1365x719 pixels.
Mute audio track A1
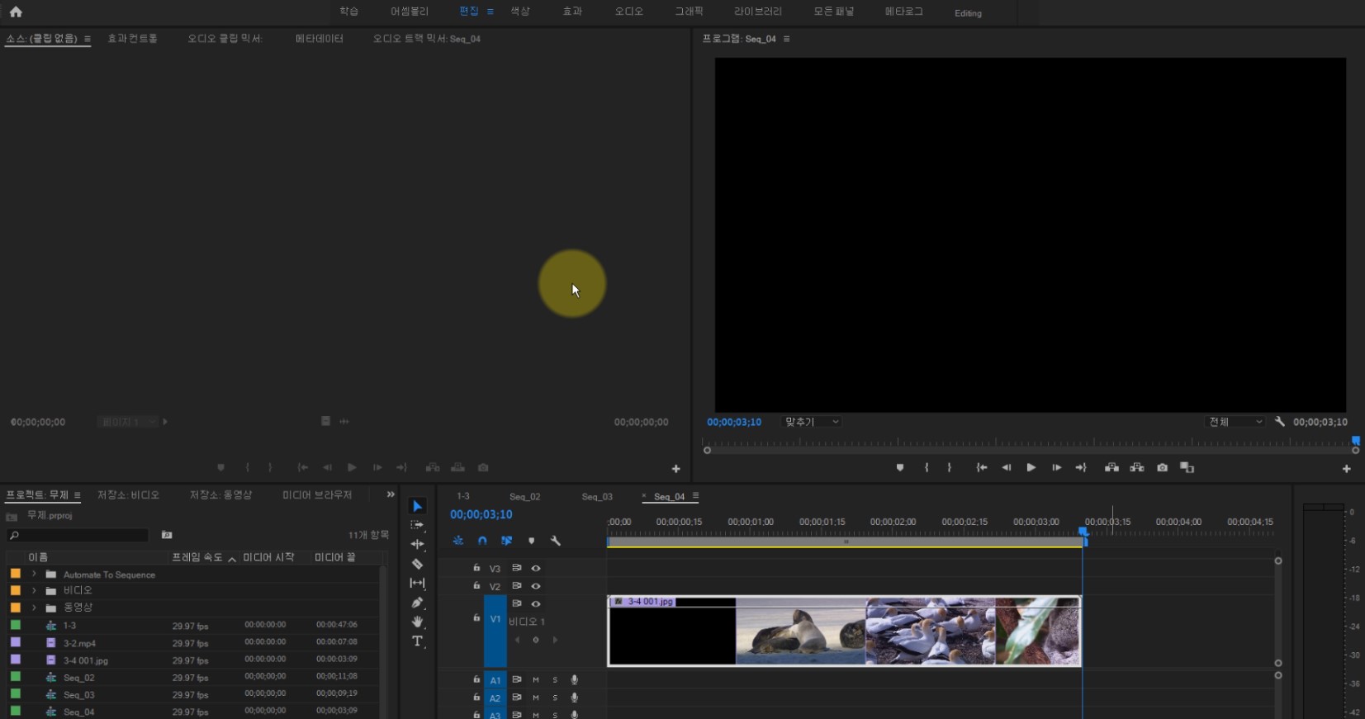point(536,680)
